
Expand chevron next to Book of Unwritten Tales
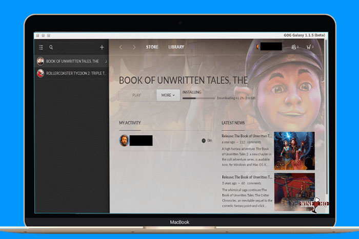click(x=106, y=61)
